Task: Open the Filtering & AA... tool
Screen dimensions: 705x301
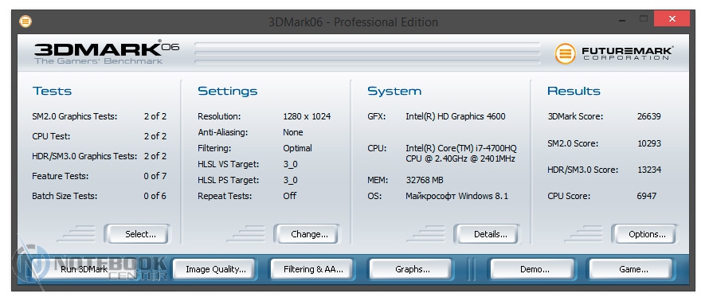Action: (313, 269)
